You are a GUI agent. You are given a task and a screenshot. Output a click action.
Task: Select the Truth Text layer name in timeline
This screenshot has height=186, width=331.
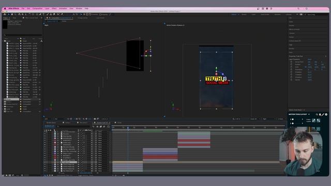69,162
